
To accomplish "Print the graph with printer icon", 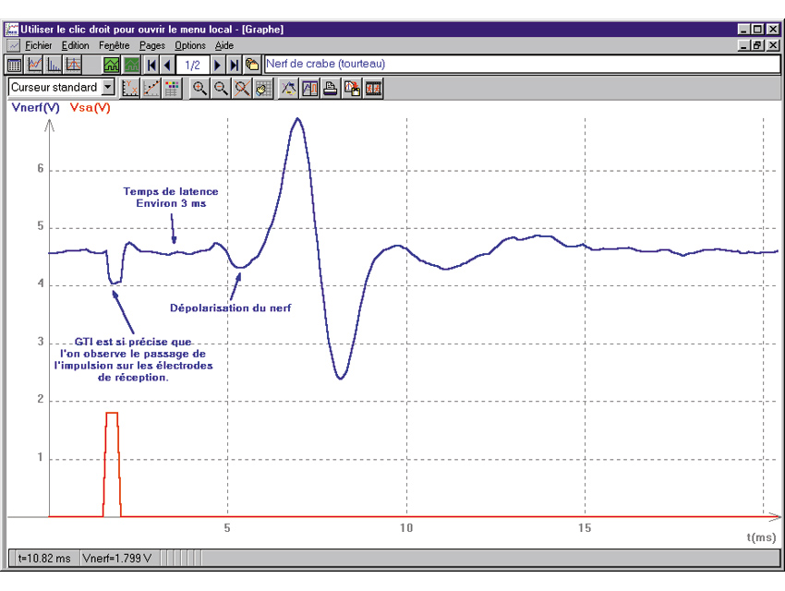I will (331, 89).
